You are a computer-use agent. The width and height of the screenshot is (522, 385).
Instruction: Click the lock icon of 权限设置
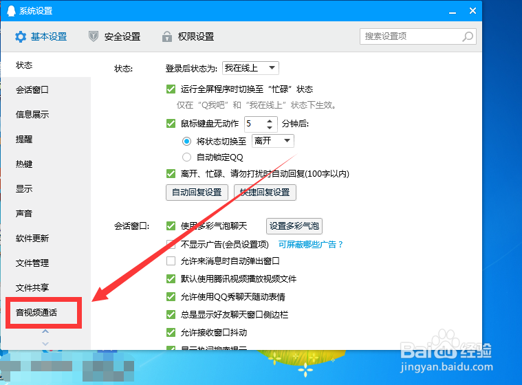(x=167, y=36)
